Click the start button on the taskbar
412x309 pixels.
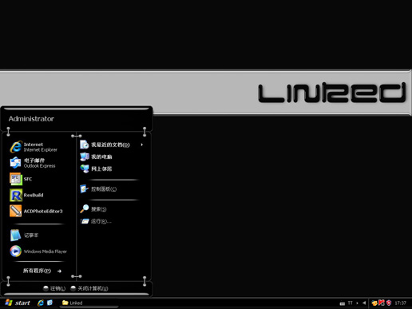[x=18, y=303]
